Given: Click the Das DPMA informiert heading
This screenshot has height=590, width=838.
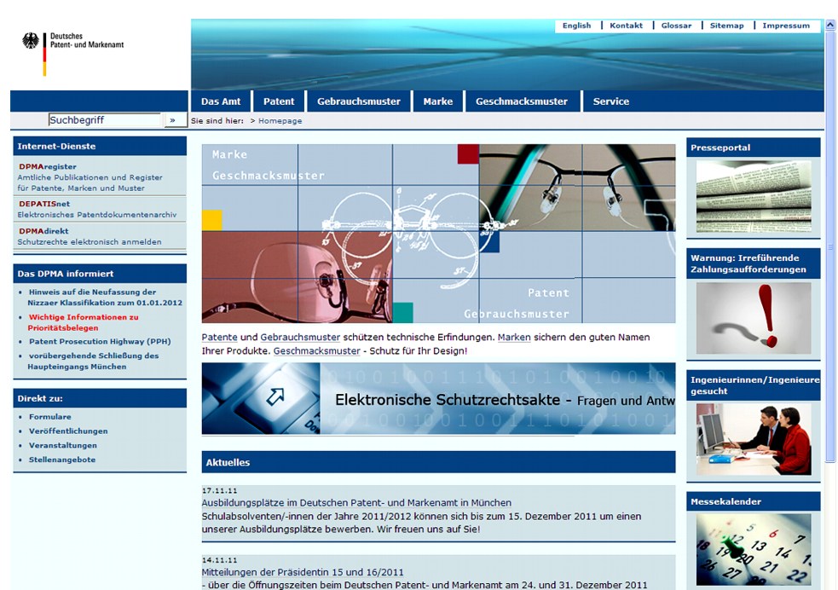Looking at the screenshot, I should pos(65,274).
